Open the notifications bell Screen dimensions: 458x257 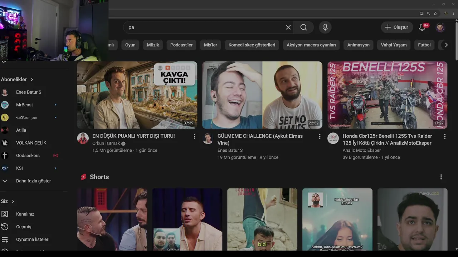(x=422, y=27)
